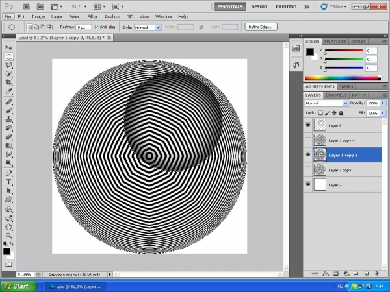This screenshot has height=292, width=390.
Task: Toggle lock position
Action: (334, 113)
